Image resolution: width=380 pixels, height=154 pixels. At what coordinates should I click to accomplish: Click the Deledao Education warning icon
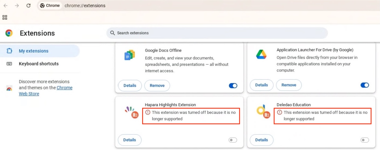[280, 112]
